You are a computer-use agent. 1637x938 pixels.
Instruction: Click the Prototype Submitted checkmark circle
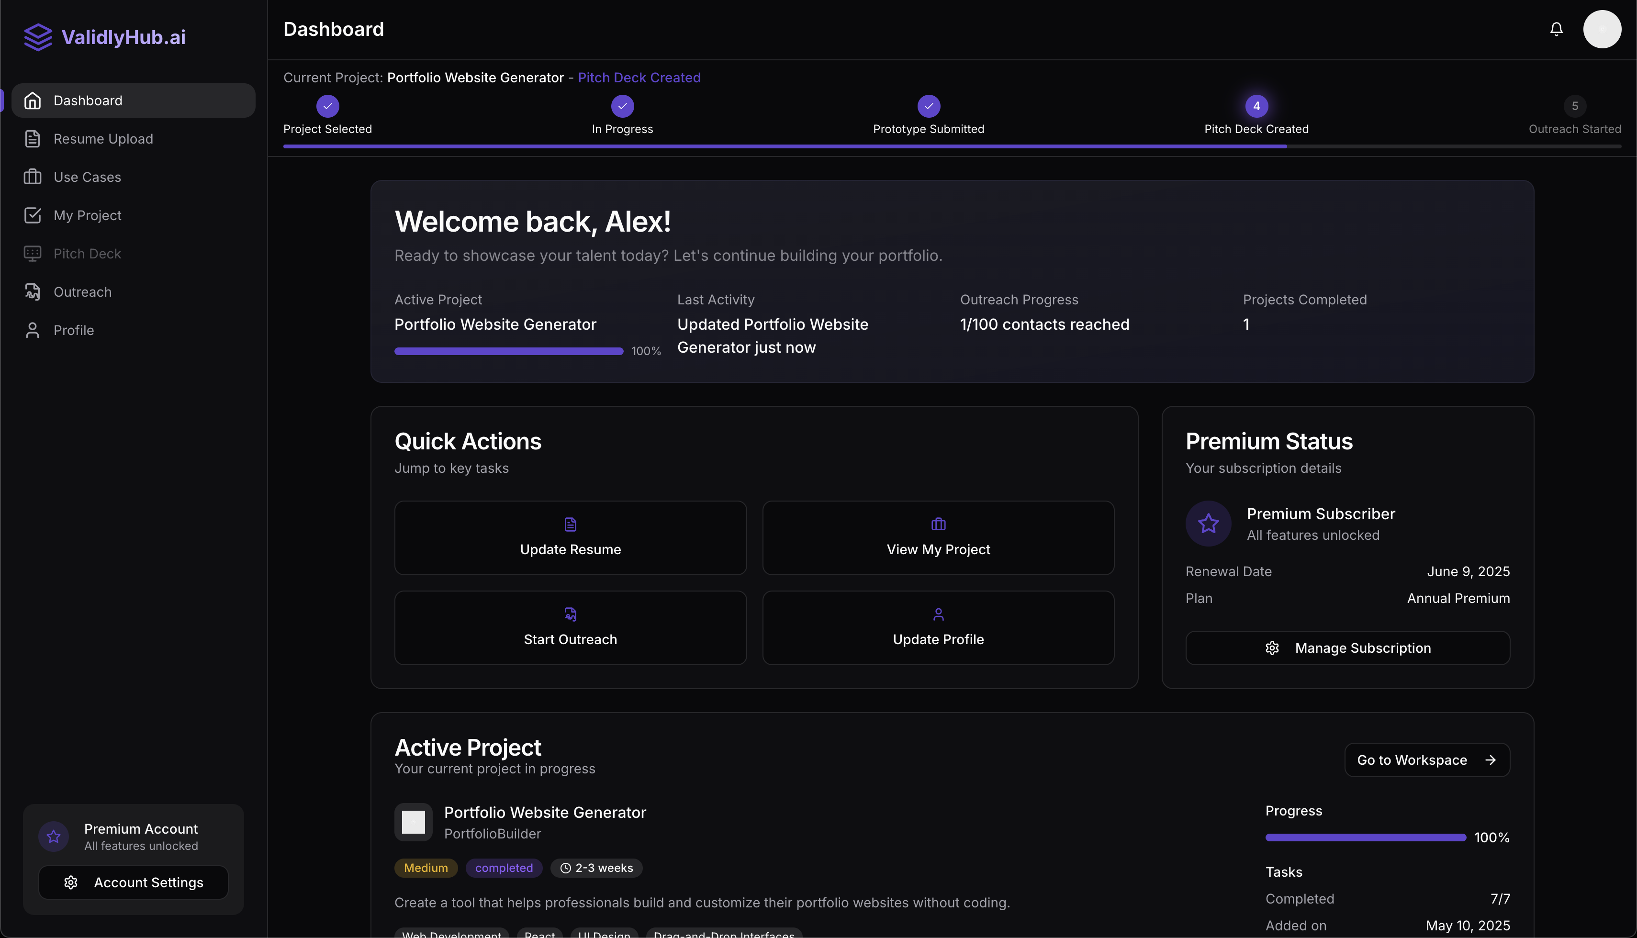pyautogui.click(x=928, y=106)
